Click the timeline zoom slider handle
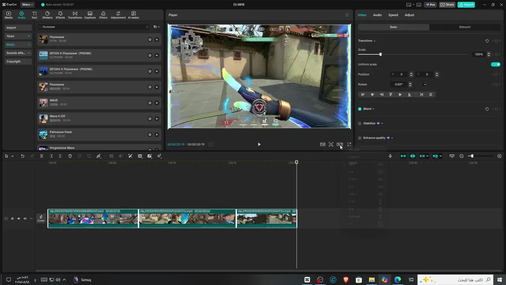 click(x=472, y=156)
